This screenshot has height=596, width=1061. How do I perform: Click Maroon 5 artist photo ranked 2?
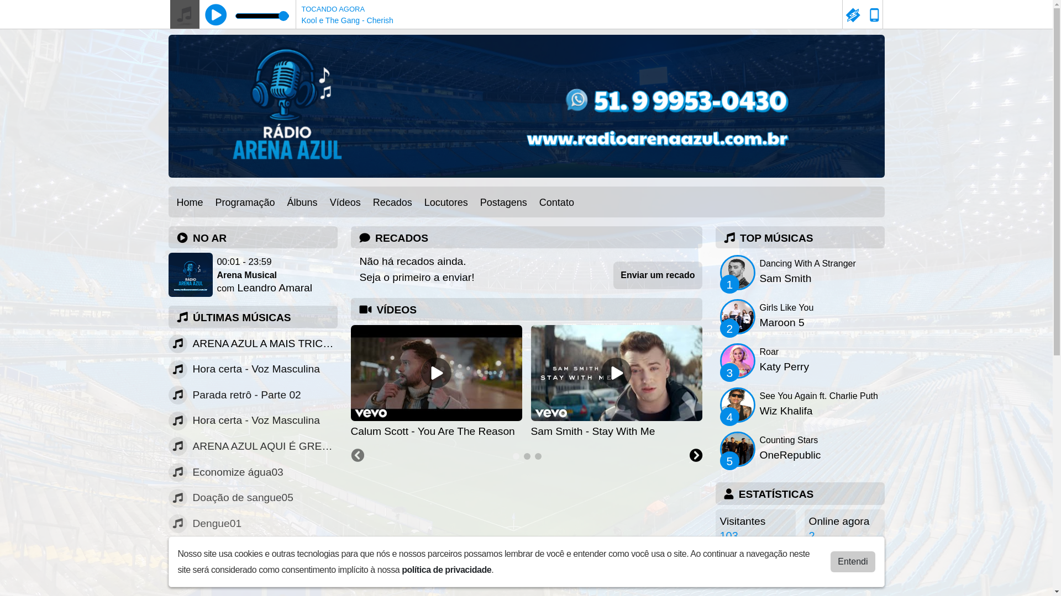click(x=738, y=317)
